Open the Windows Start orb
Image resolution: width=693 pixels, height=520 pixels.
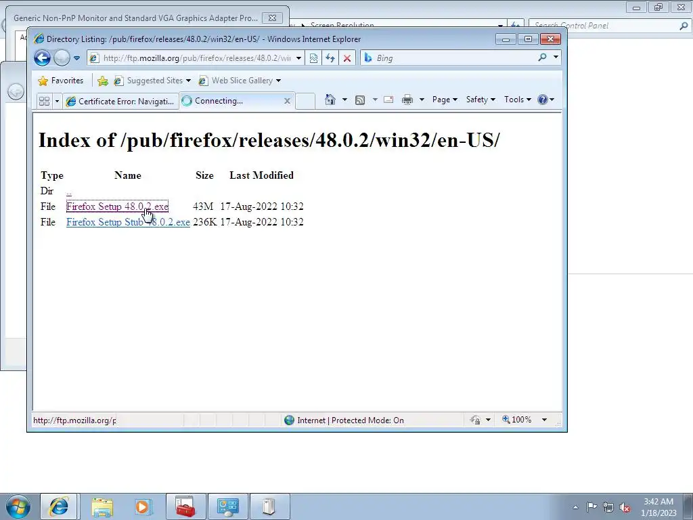(18, 506)
